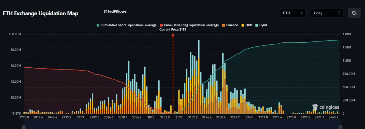365x129 pixels.
Task: Click the 1.20B right axis label
Action: click(347, 61)
